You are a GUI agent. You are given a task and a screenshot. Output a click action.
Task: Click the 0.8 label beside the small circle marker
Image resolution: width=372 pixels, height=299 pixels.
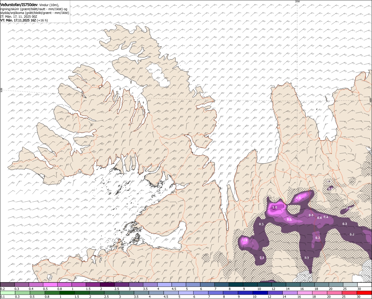point(298,198)
